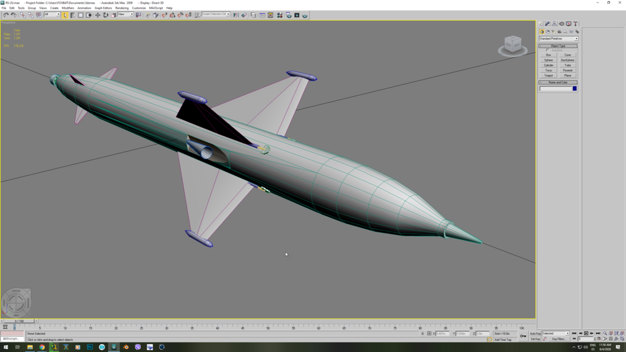Open the File menu
The image size is (626, 352).
(x=4, y=8)
